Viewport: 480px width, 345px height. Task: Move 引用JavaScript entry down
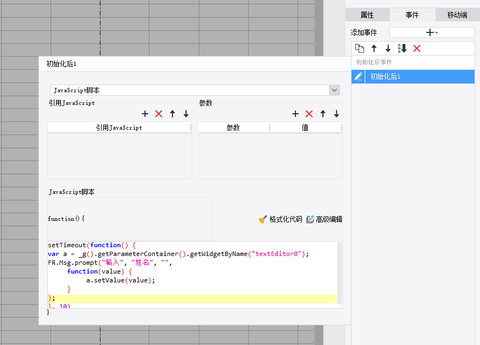[x=186, y=114]
